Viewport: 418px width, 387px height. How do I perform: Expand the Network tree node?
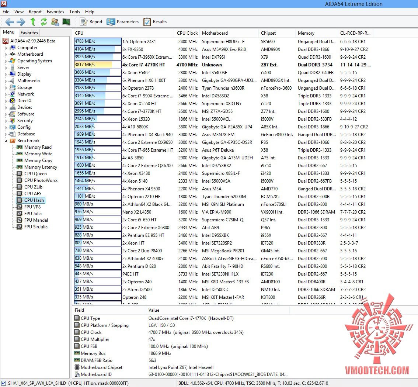(6, 94)
